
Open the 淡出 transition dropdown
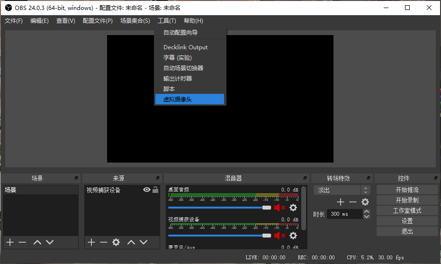click(x=342, y=190)
